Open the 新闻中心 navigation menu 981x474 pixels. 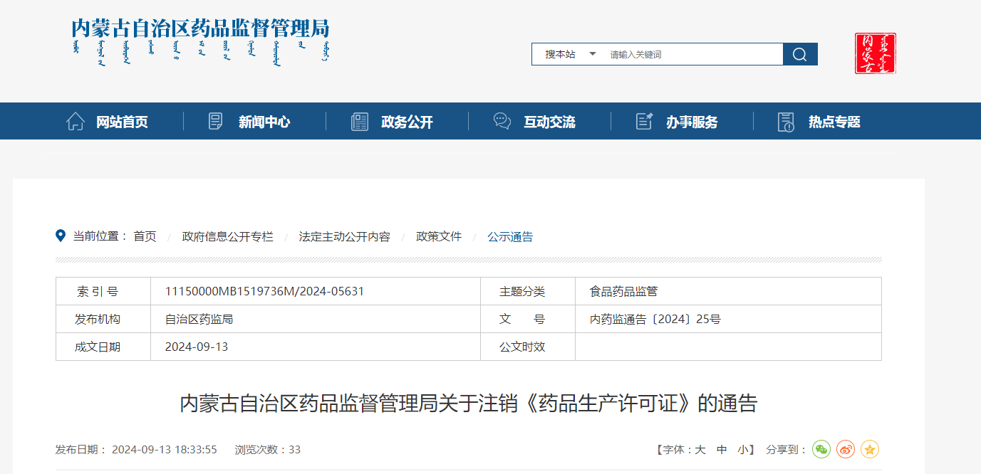click(x=264, y=122)
